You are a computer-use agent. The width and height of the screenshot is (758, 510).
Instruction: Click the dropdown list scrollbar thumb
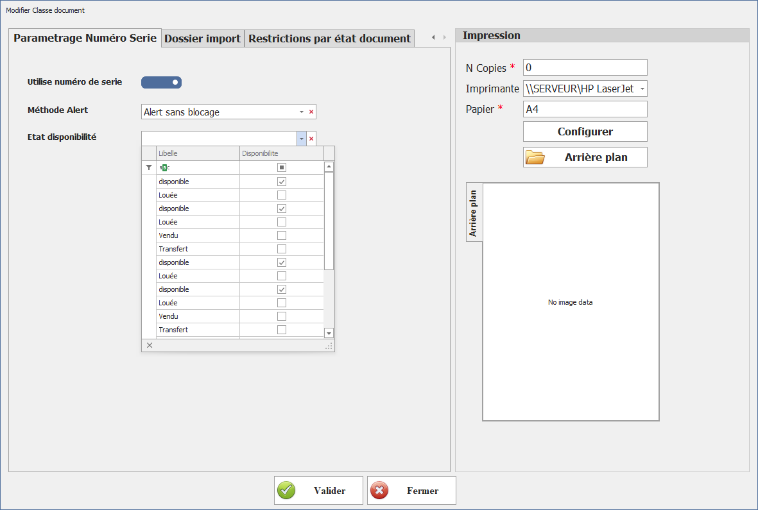329,221
